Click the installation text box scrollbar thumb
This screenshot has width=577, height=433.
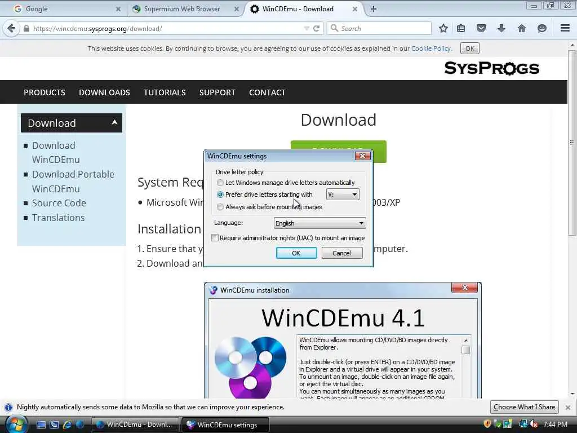(465, 350)
